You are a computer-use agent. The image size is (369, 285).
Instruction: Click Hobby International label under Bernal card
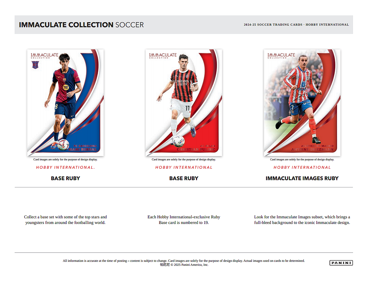65,167
